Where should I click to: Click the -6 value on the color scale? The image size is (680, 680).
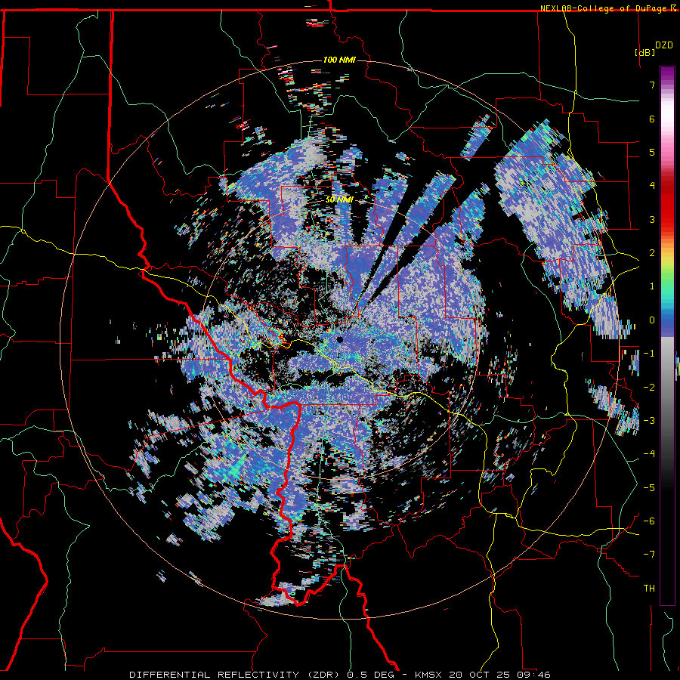click(x=649, y=521)
